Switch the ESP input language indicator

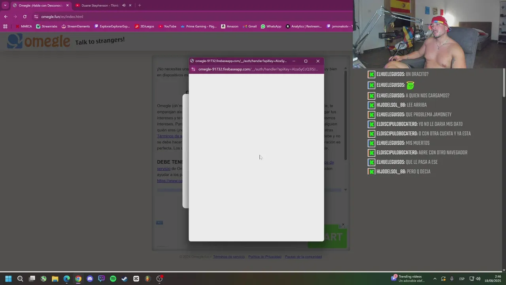(462, 279)
